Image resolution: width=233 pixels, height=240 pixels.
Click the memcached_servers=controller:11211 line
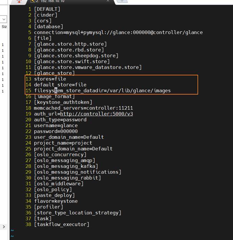tap(84, 108)
